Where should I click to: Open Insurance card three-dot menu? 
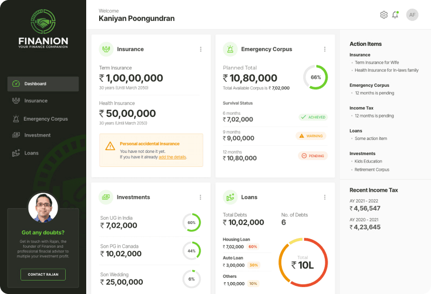201,49
